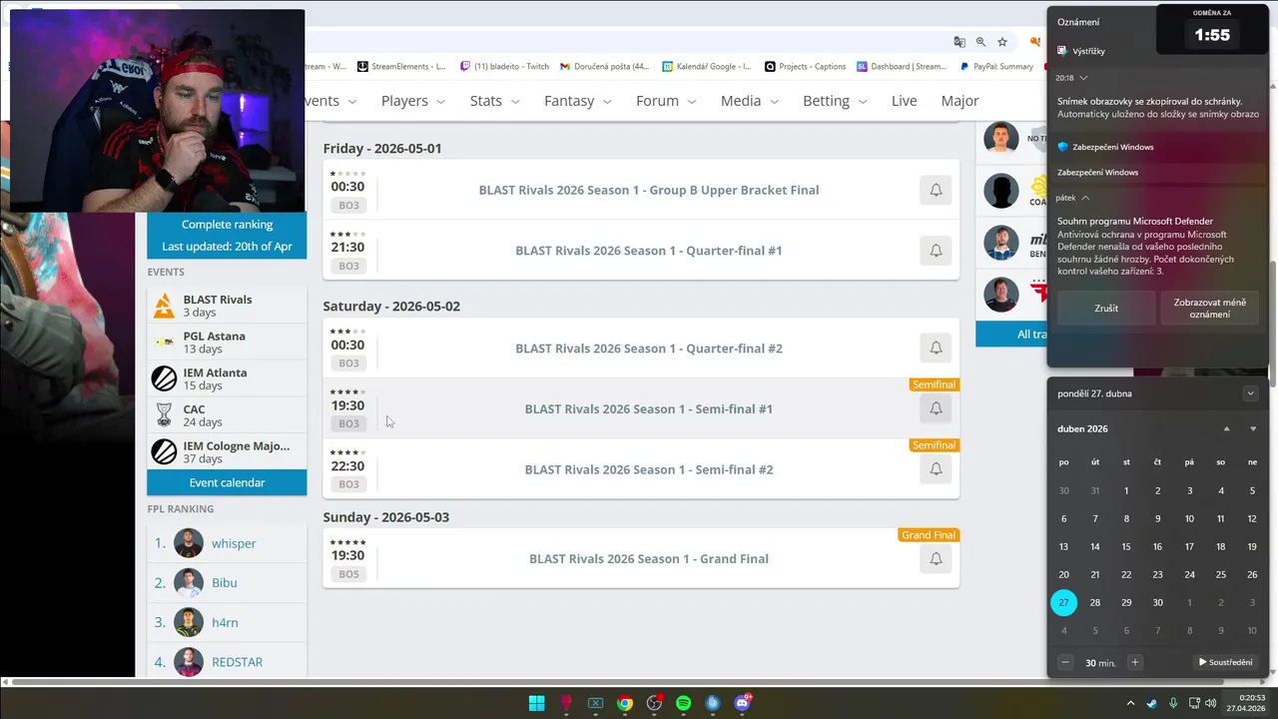The height and width of the screenshot is (719, 1278).
Task: Open the PGL Astana event
Action: pyautogui.click(x=227, y=343)
